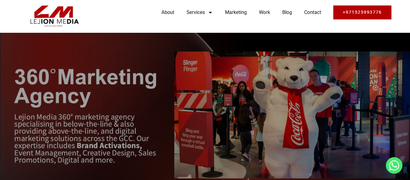Visit the Contact page
This screenshot has height=180, width=410.
(x=313, y=12)
